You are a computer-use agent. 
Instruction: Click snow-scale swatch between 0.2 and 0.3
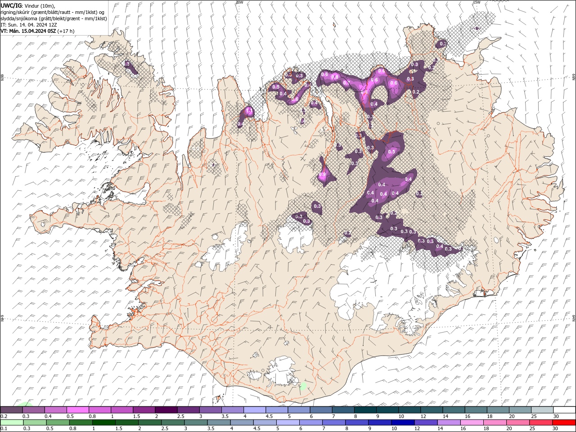tap(12, 410)
